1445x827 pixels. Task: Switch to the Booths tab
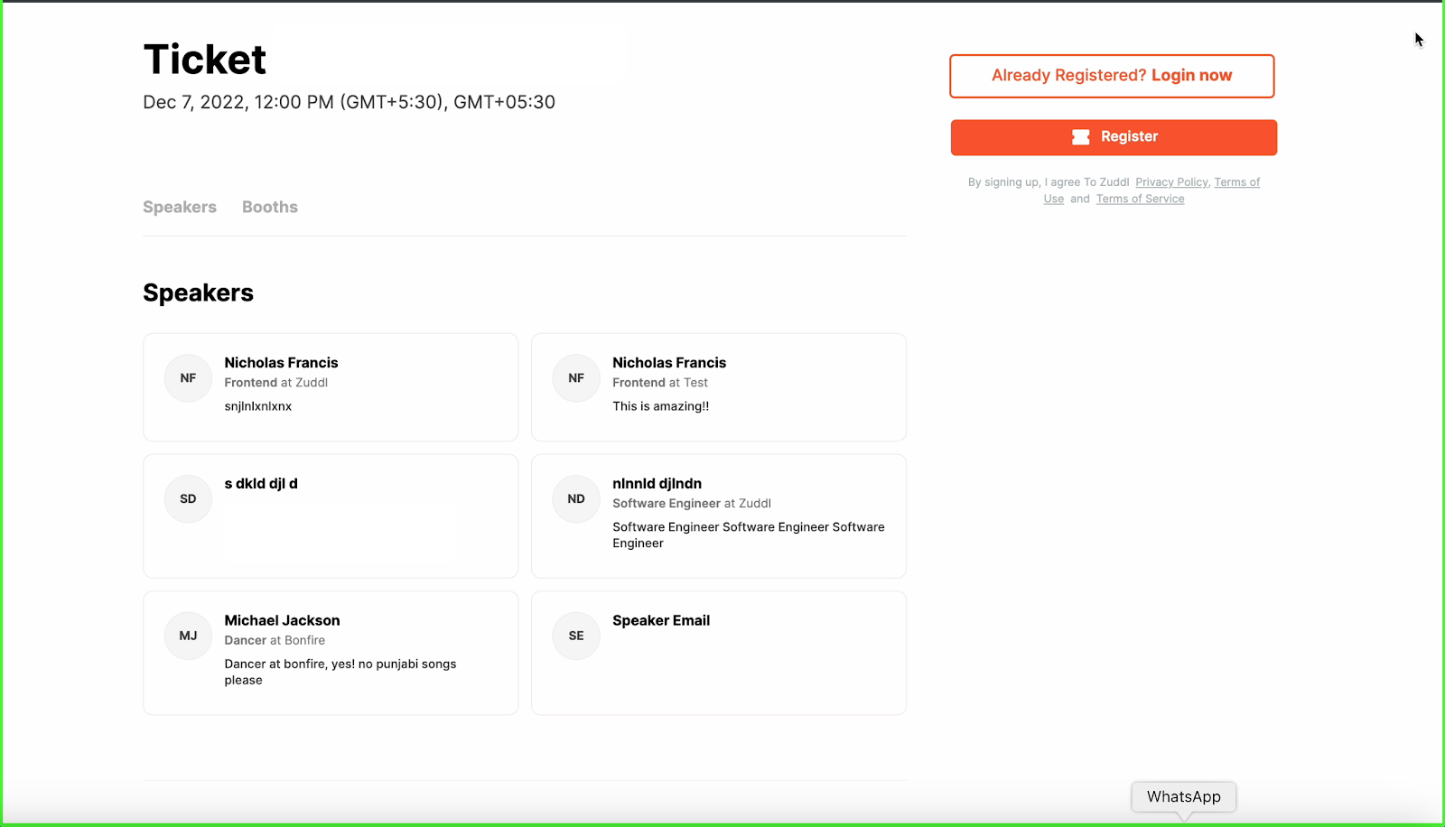pos(269,207)
